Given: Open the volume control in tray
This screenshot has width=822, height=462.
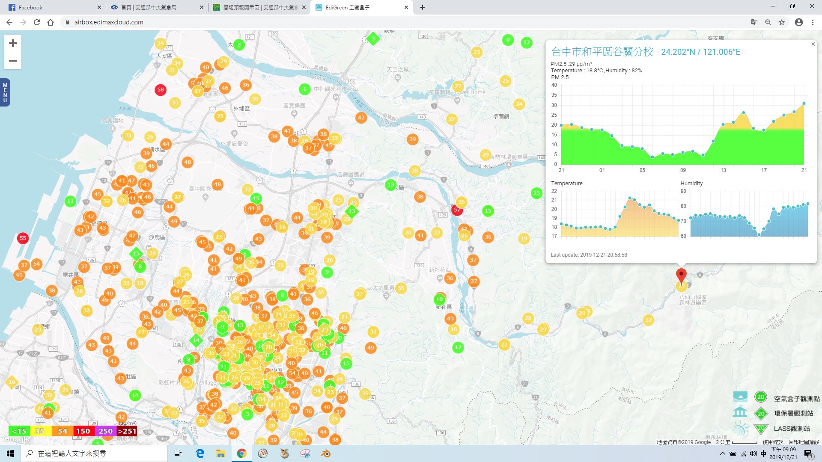Looking at the screenshot, I should (x=753, y=453).
